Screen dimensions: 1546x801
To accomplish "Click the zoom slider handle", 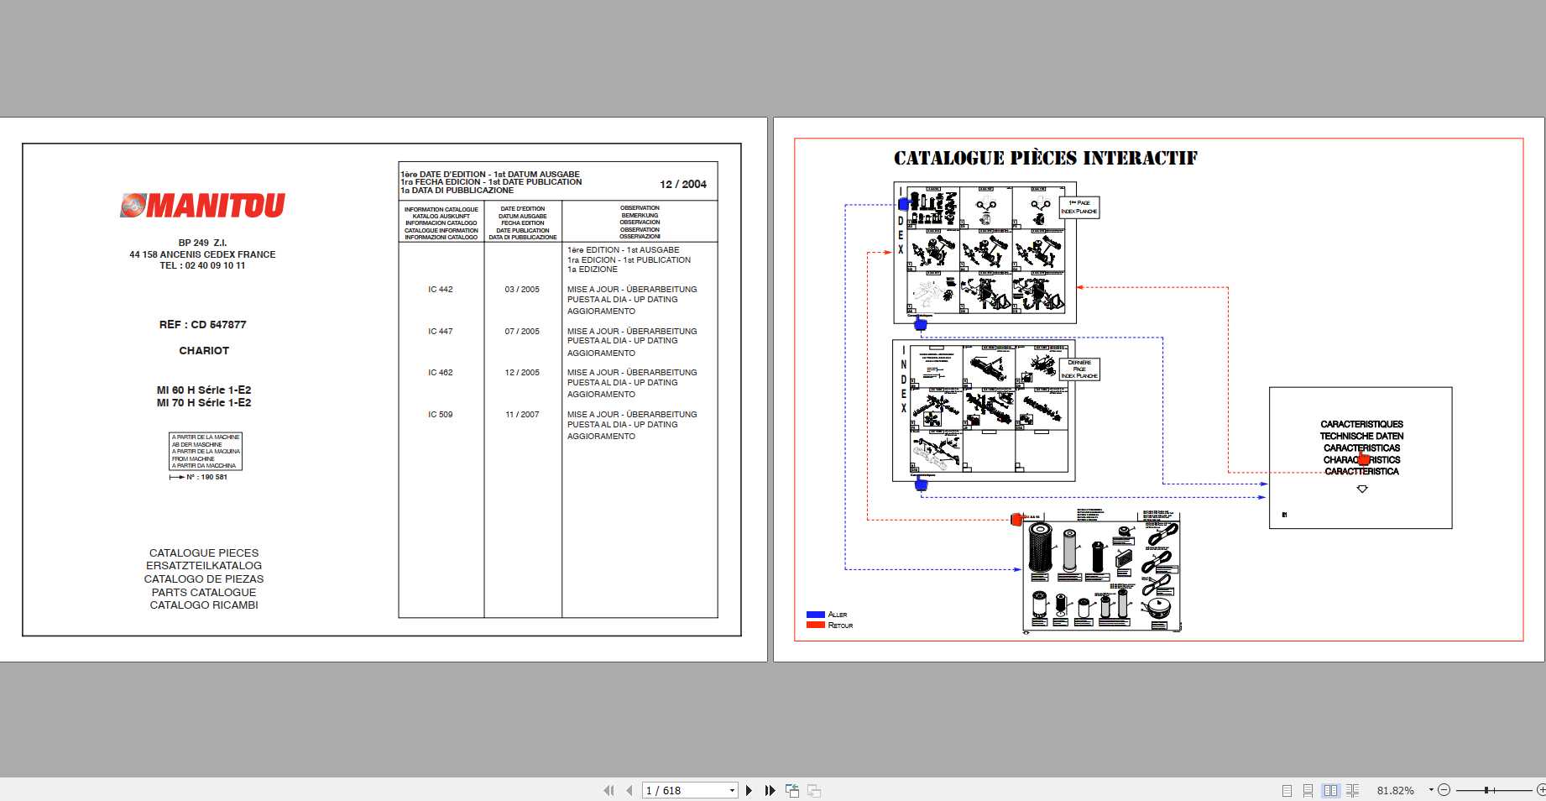I will click(x=1486, y=790).
